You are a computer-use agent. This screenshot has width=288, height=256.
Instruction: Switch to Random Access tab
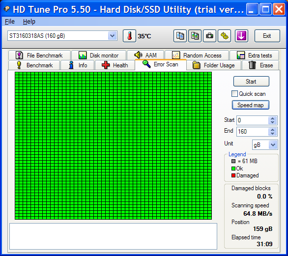pos(197,55)
